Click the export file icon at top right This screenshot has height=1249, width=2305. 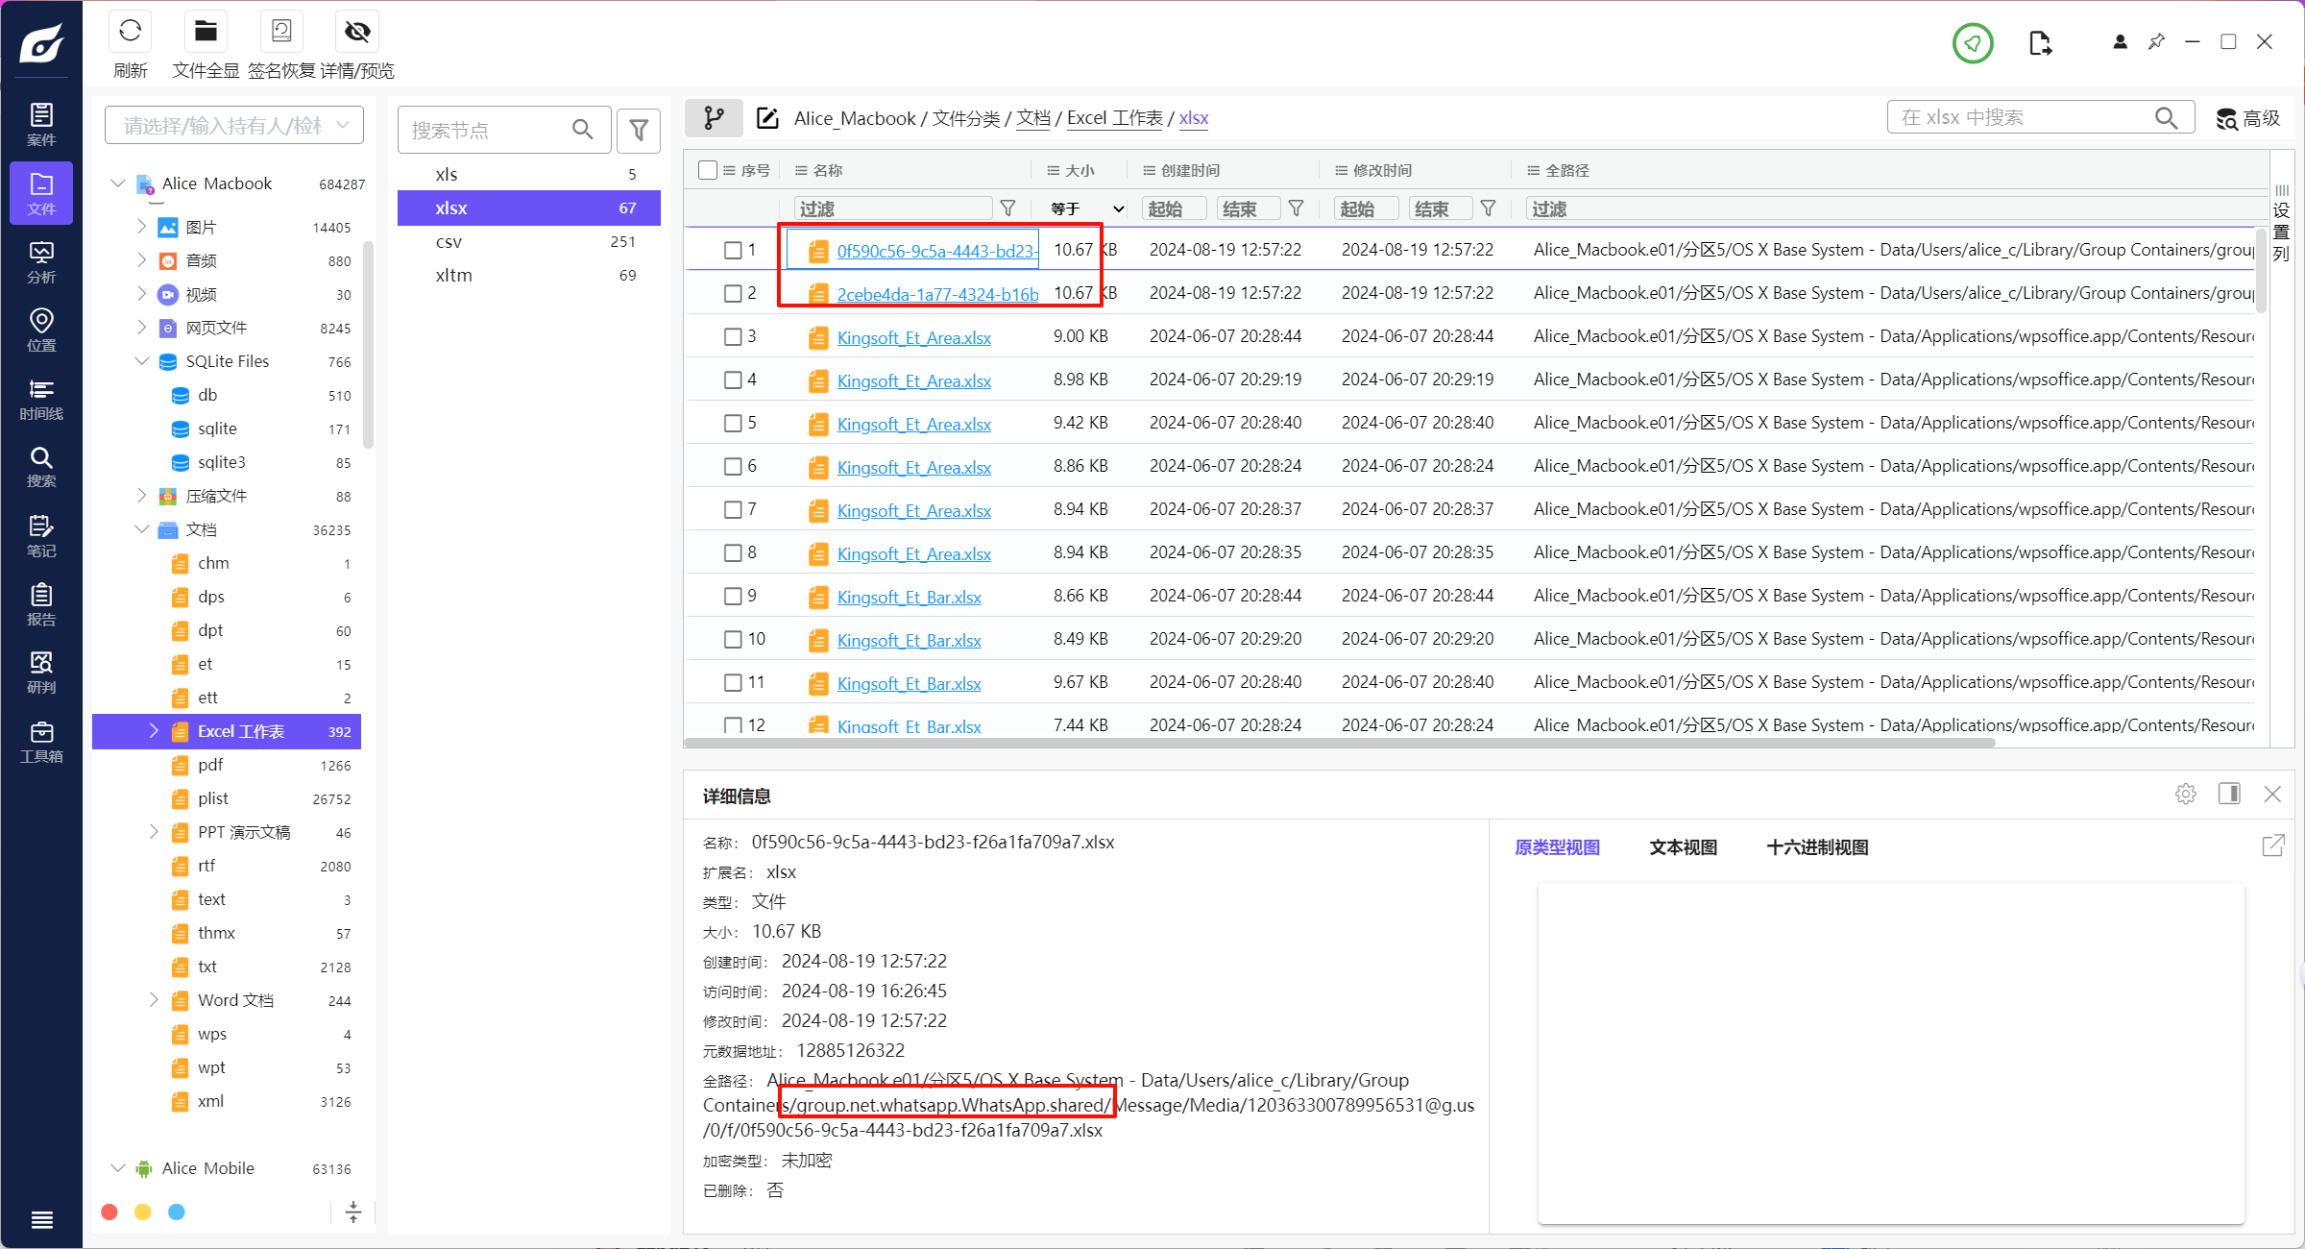[x=2040, y=43]
